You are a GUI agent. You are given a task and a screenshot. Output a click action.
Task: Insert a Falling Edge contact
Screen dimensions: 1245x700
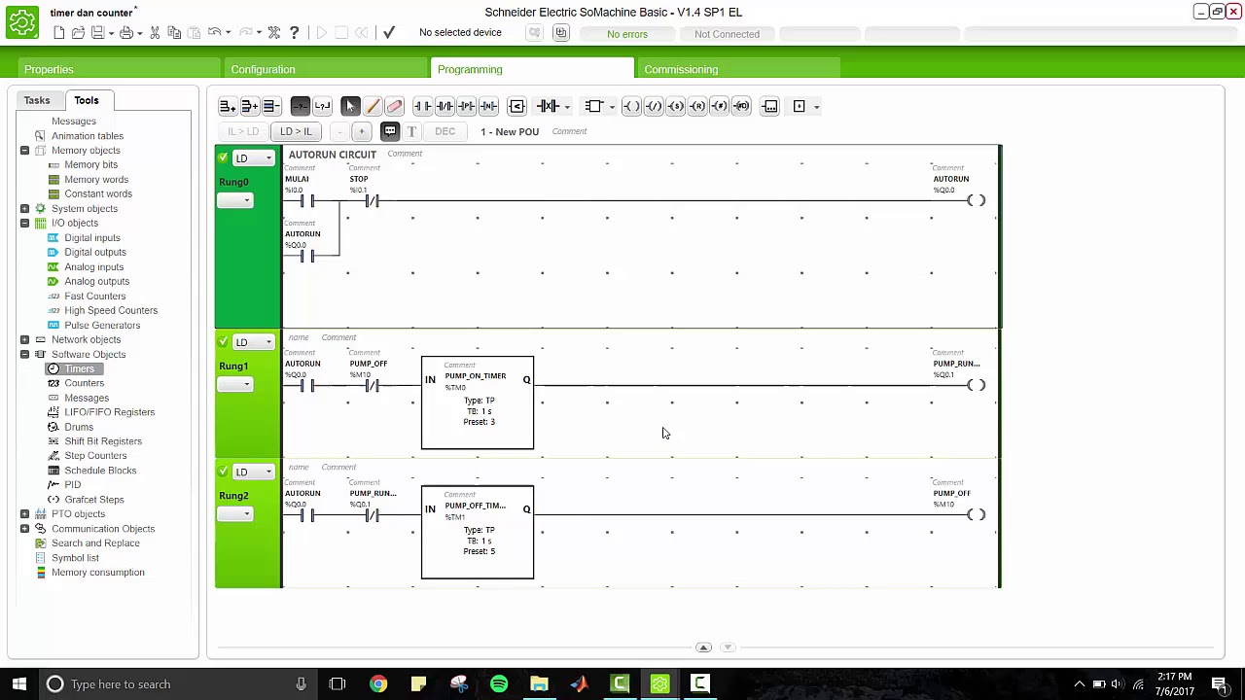pyautogui.click(x=488, y=106)
